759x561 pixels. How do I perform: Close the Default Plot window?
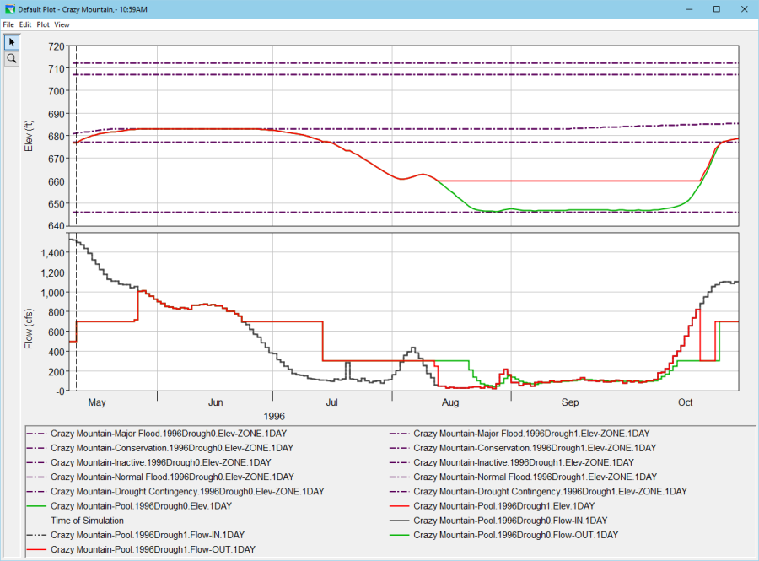(745, 8)
